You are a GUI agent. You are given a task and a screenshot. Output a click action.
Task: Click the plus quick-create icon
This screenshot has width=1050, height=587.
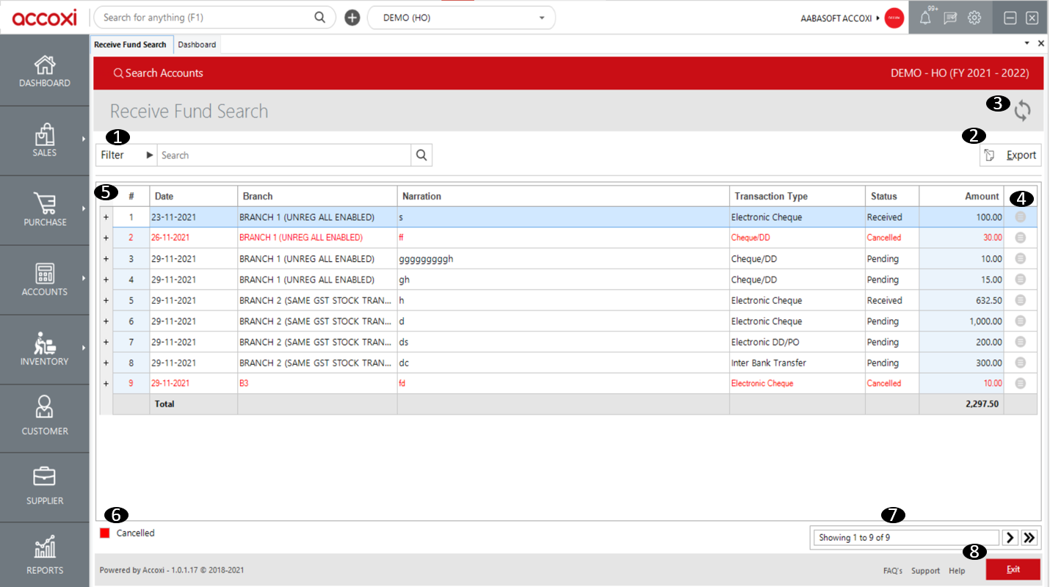352,18
